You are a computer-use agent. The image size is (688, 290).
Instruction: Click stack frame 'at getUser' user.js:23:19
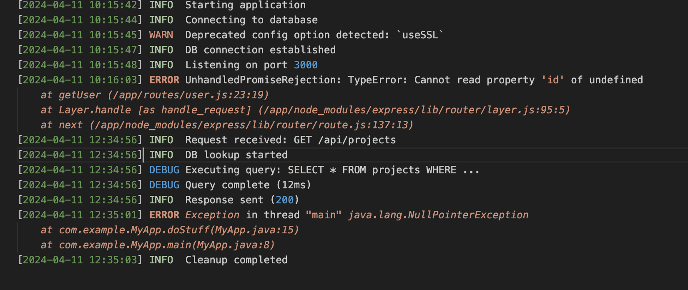(x=155, y=95)
